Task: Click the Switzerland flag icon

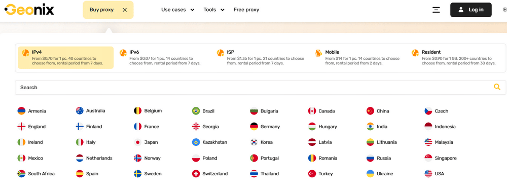Action: point(196,174)
